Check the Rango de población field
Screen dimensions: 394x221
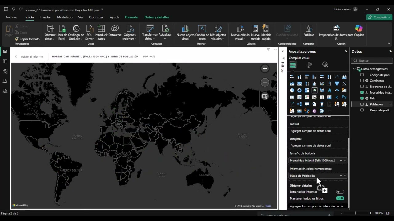click(x=362, y=110)
